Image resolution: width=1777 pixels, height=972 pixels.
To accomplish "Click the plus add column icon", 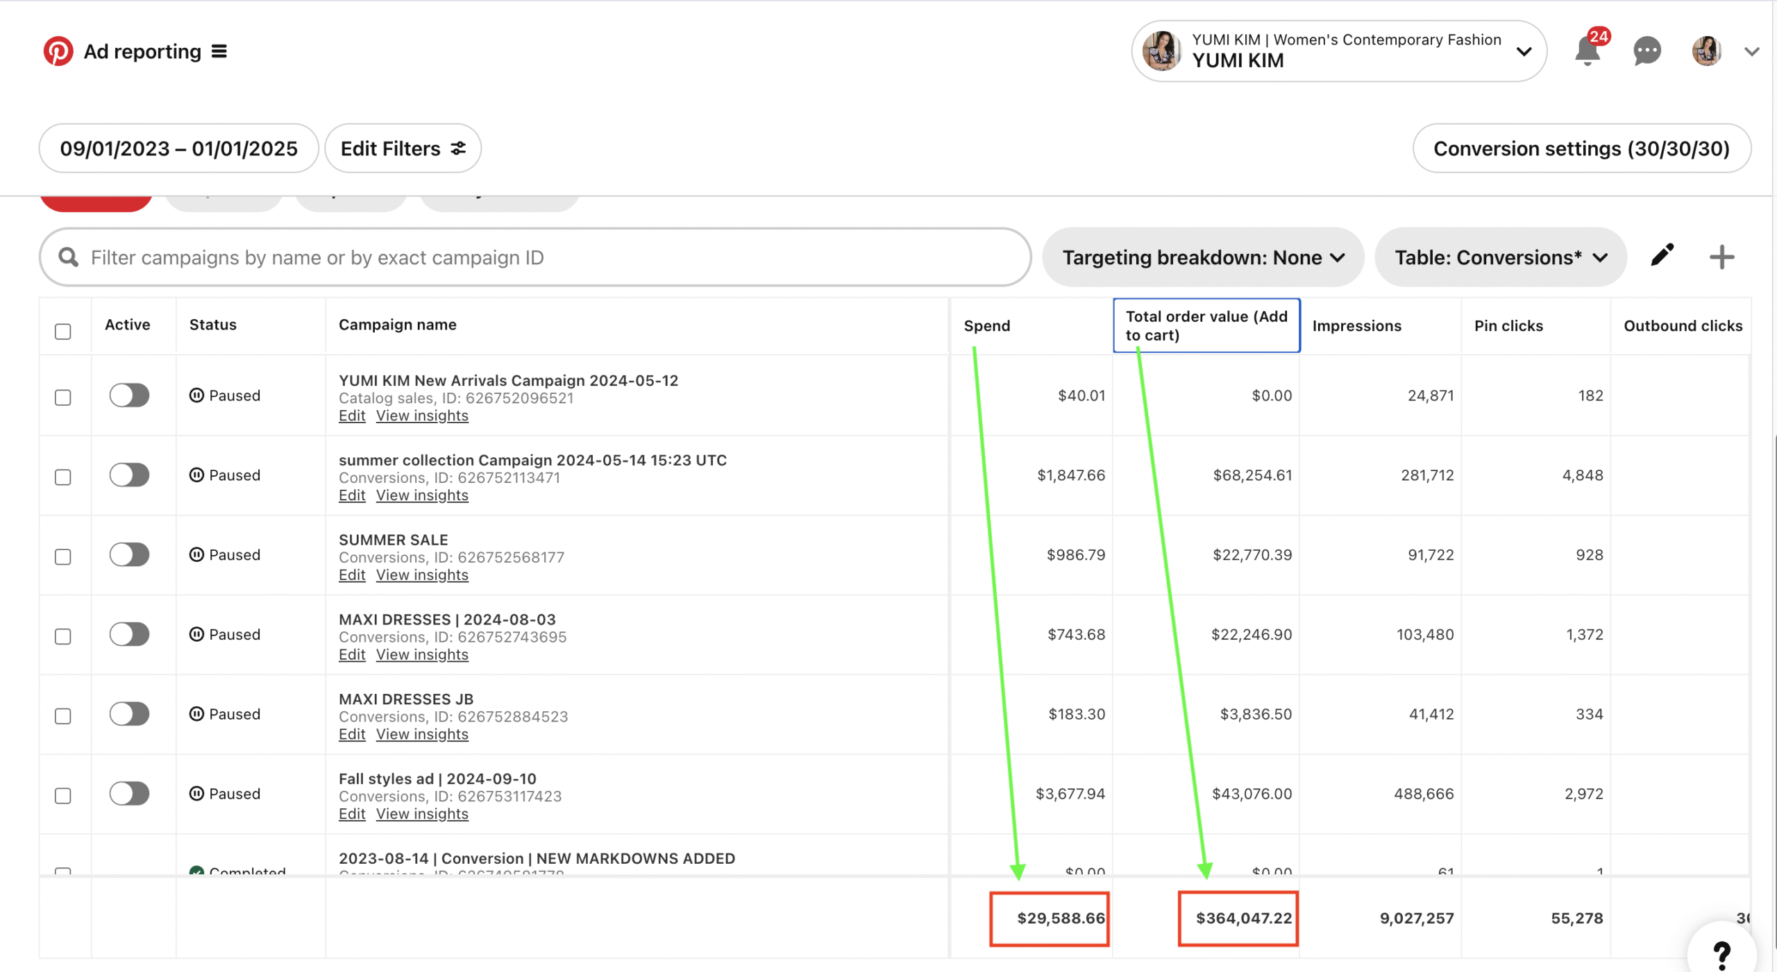I will click(x=1721, y=257).
